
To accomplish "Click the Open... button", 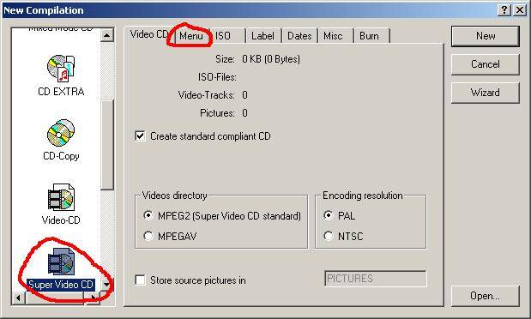I will click(x=485, y=296).
